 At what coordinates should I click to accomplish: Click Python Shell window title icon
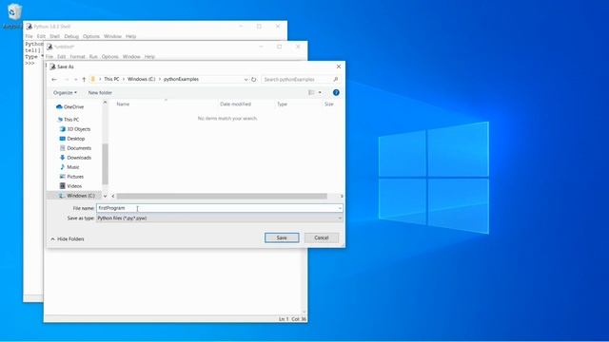pyautogui.click(x=29, y=27)
